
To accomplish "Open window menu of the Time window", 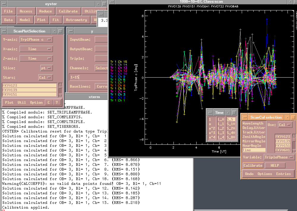I will point(210,113).
